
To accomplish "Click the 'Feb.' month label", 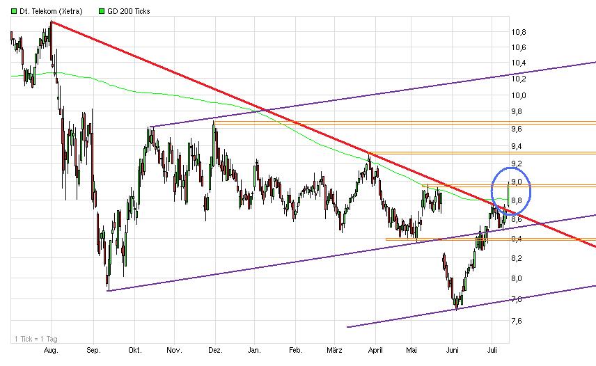I will (x=296, y=351).
